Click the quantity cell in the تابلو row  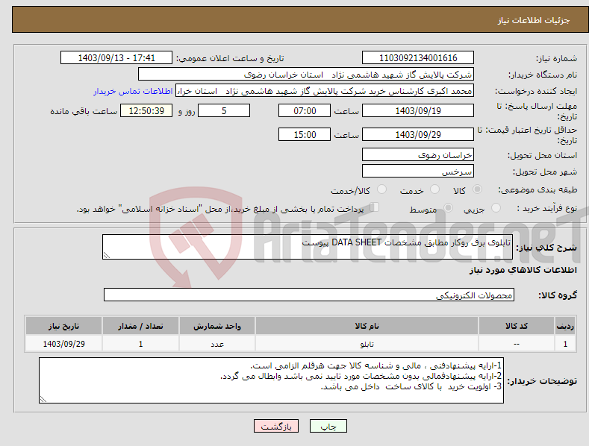pyautogui.click(x=140, y=344)
